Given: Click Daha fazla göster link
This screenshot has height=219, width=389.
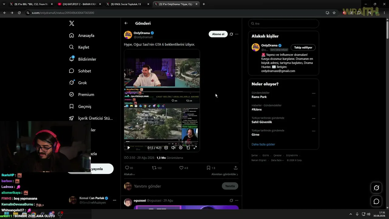Looking at the screenshot, I should click(x=263, y=144).
